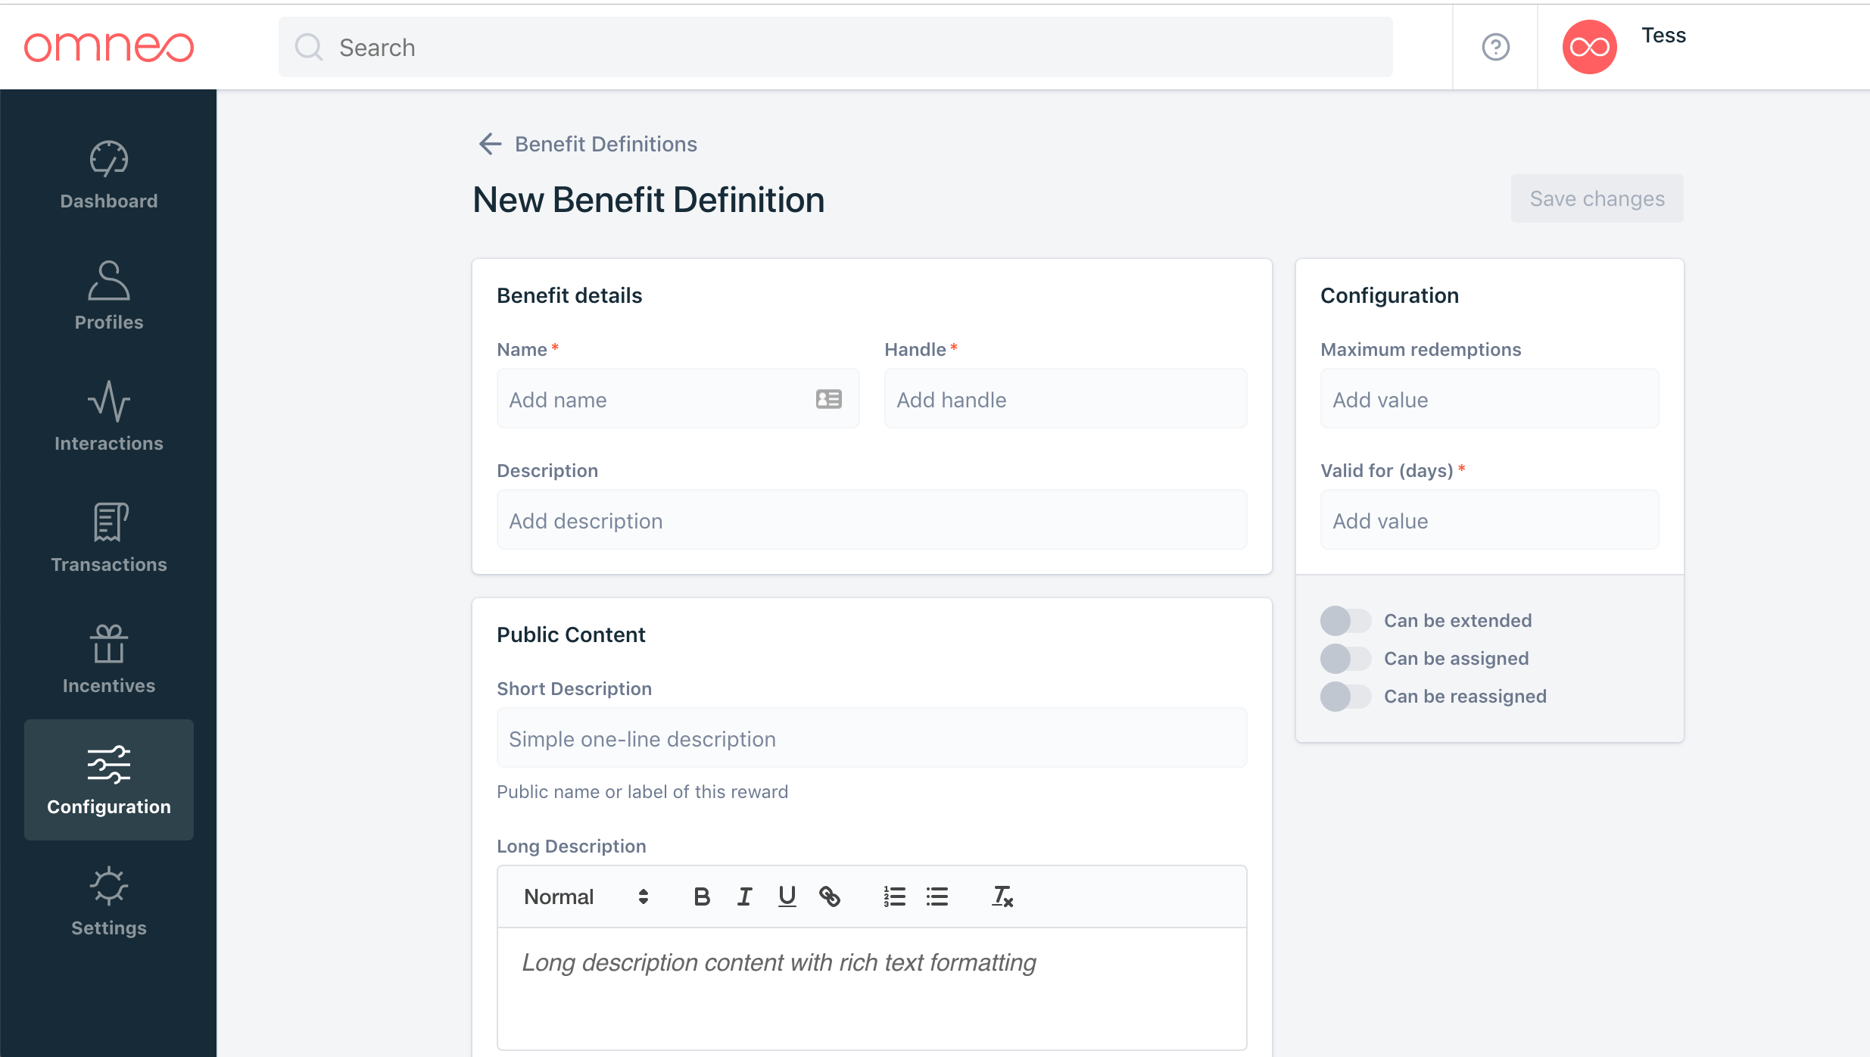Open the user avatar for Tess
This screenshot has width=1870, height=1057.
[1589, 47]
